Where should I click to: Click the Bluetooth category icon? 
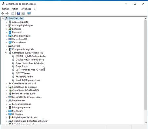10,32
